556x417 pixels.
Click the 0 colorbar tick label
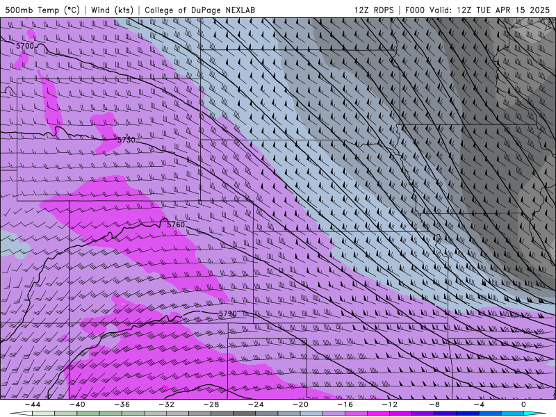(524, 404)
